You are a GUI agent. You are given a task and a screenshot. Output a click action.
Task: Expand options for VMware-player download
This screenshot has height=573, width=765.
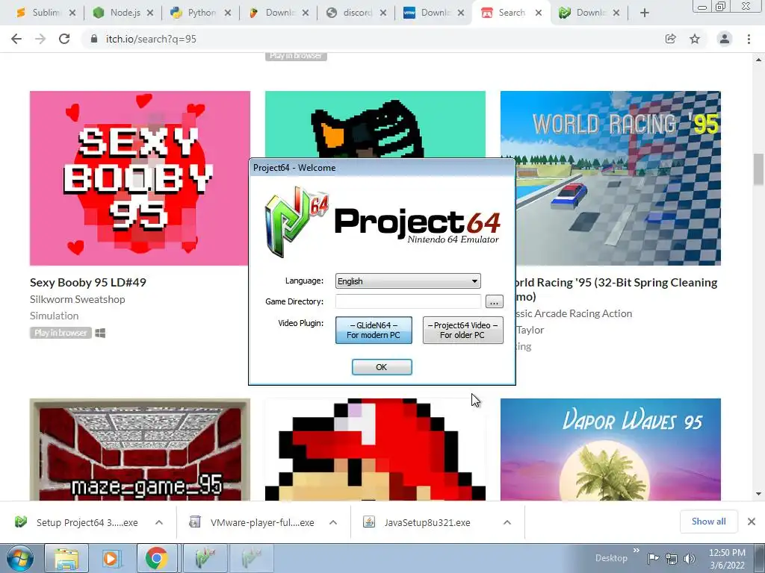pos(333,522)
